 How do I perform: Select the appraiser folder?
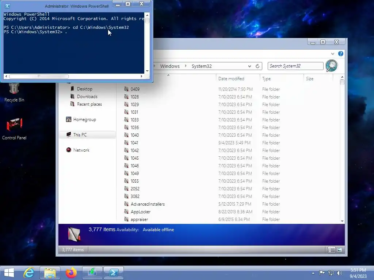pyautogui.click(x=139, y=219)
